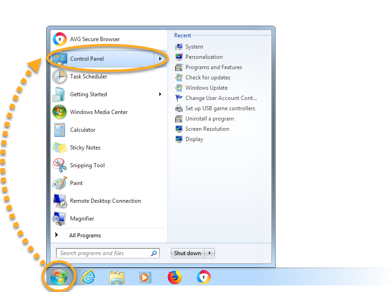The height and width of the screenshot is (292, 392).
Task: Click the Control Panel icon
Action: coord(60,59)
